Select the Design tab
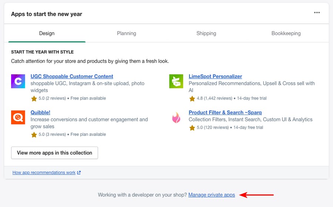333x207 pixels. point(47,33)
